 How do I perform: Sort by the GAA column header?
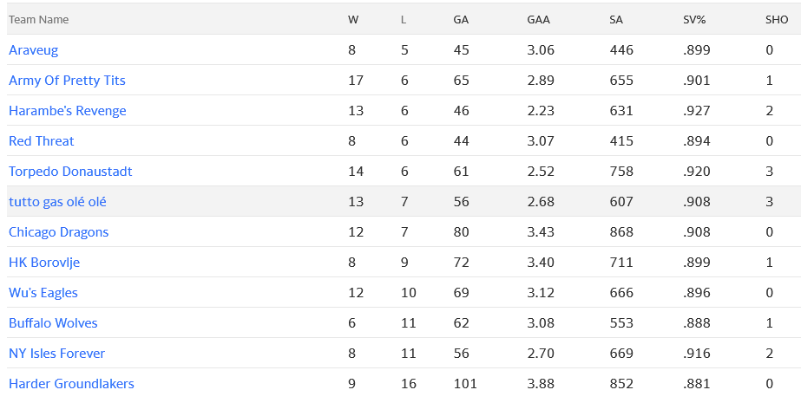tap(537, 19)
